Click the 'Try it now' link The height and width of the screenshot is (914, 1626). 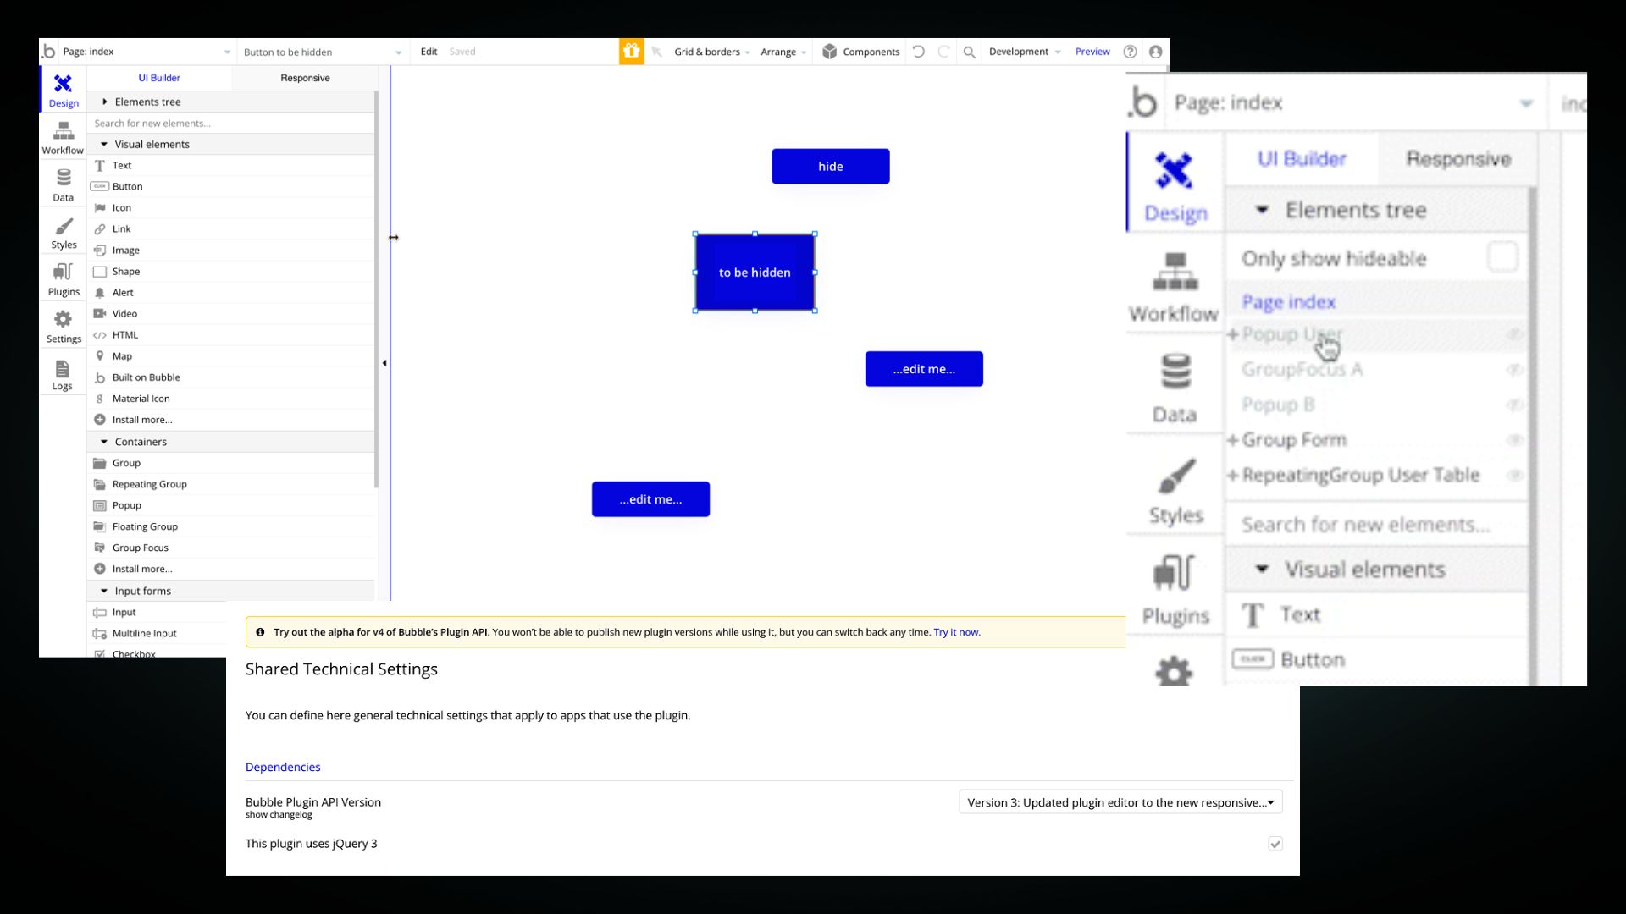(x=956, y=632)
